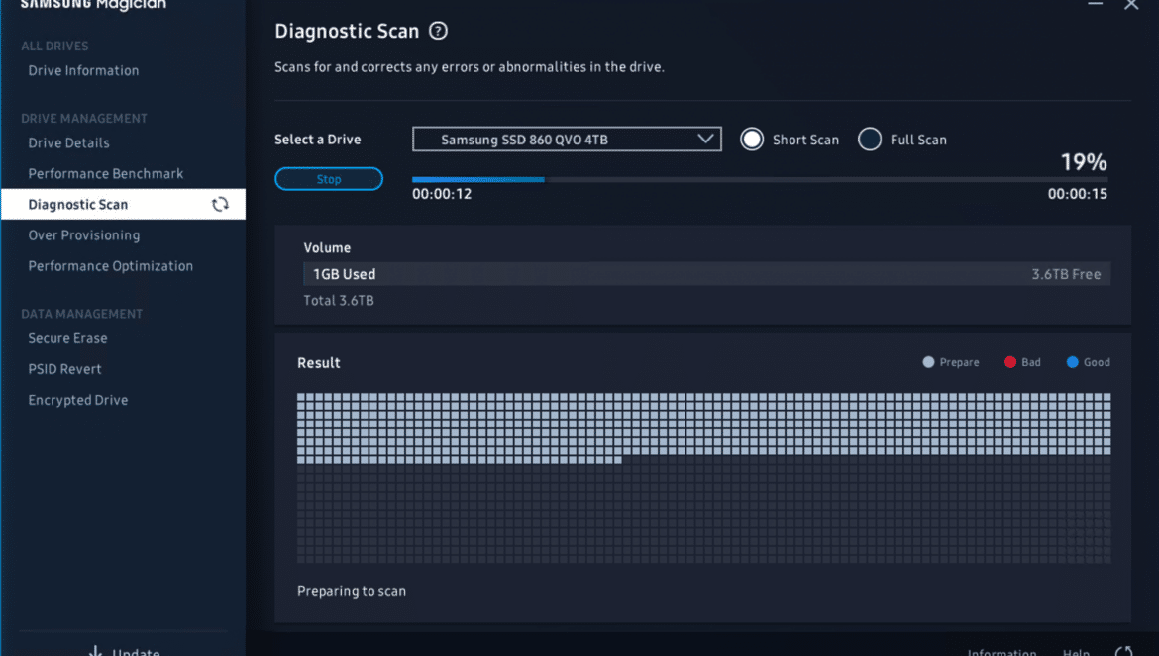
Task: Open Drive Information page
Action: pyautogui.click(x=83, y=71)
